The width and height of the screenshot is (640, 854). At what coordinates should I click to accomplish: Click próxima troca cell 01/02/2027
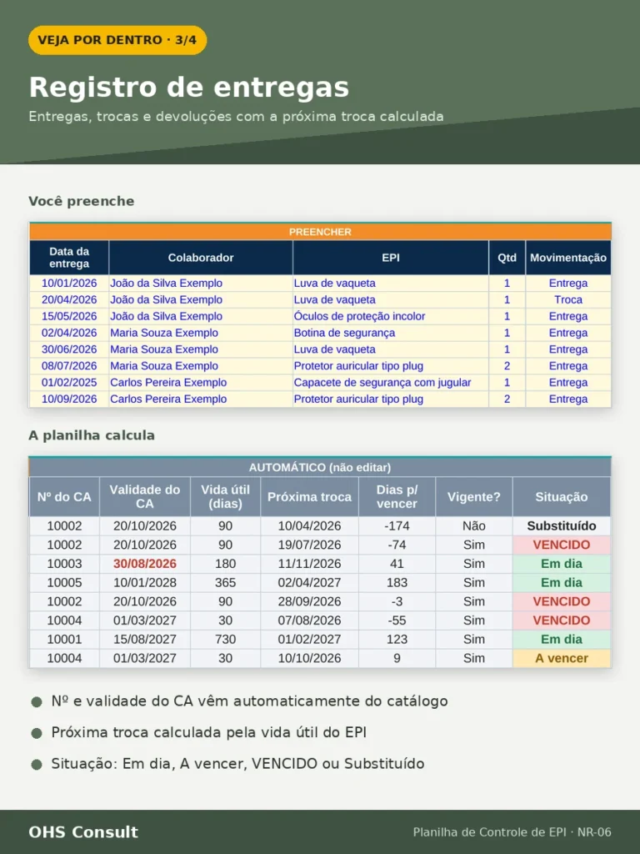[x=310, y=640]
